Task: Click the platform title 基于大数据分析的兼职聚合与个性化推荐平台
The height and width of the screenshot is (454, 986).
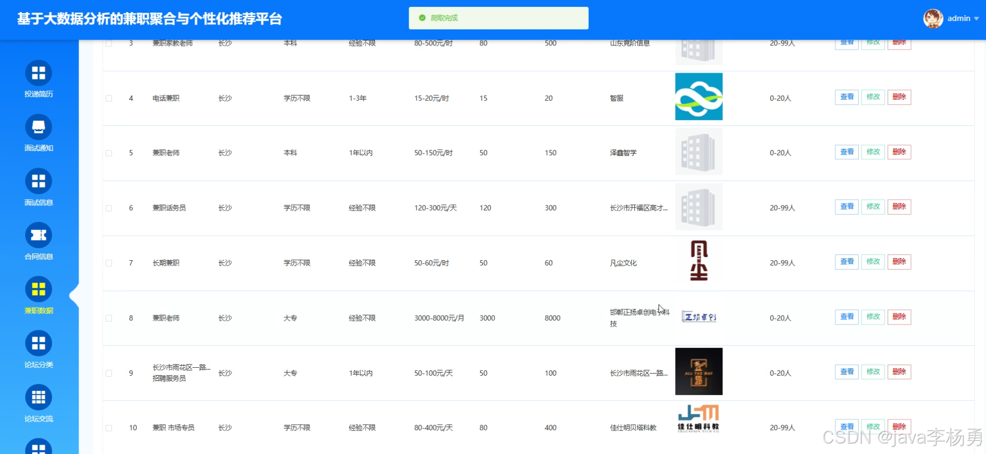Action: pos(150,19)
